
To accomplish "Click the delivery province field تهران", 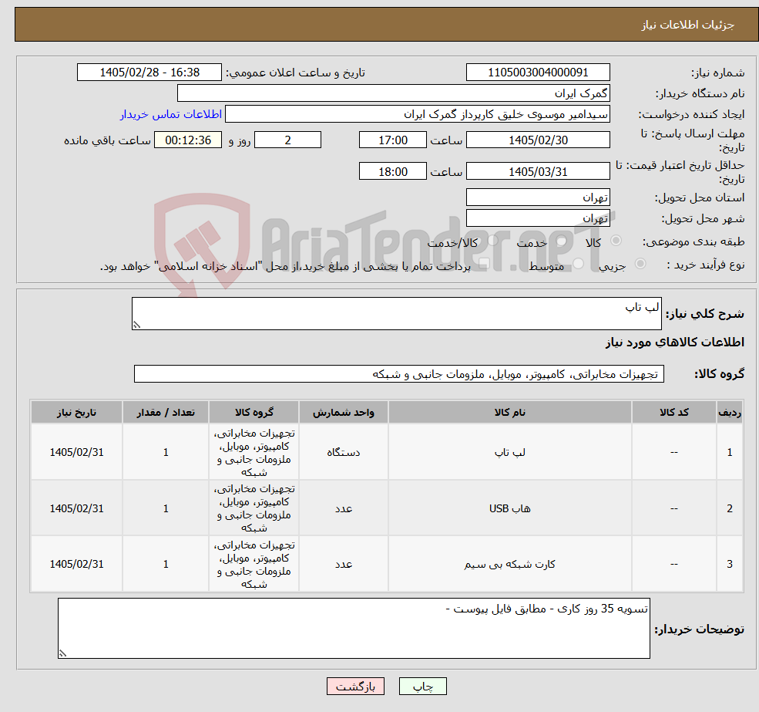I will click(x=538, y=197).
